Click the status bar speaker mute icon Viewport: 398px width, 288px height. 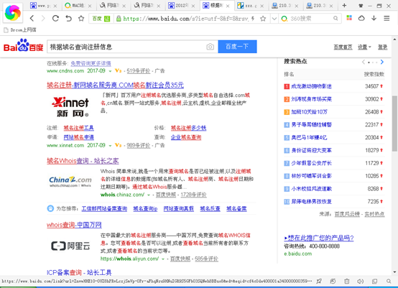(x=360, y=281)
